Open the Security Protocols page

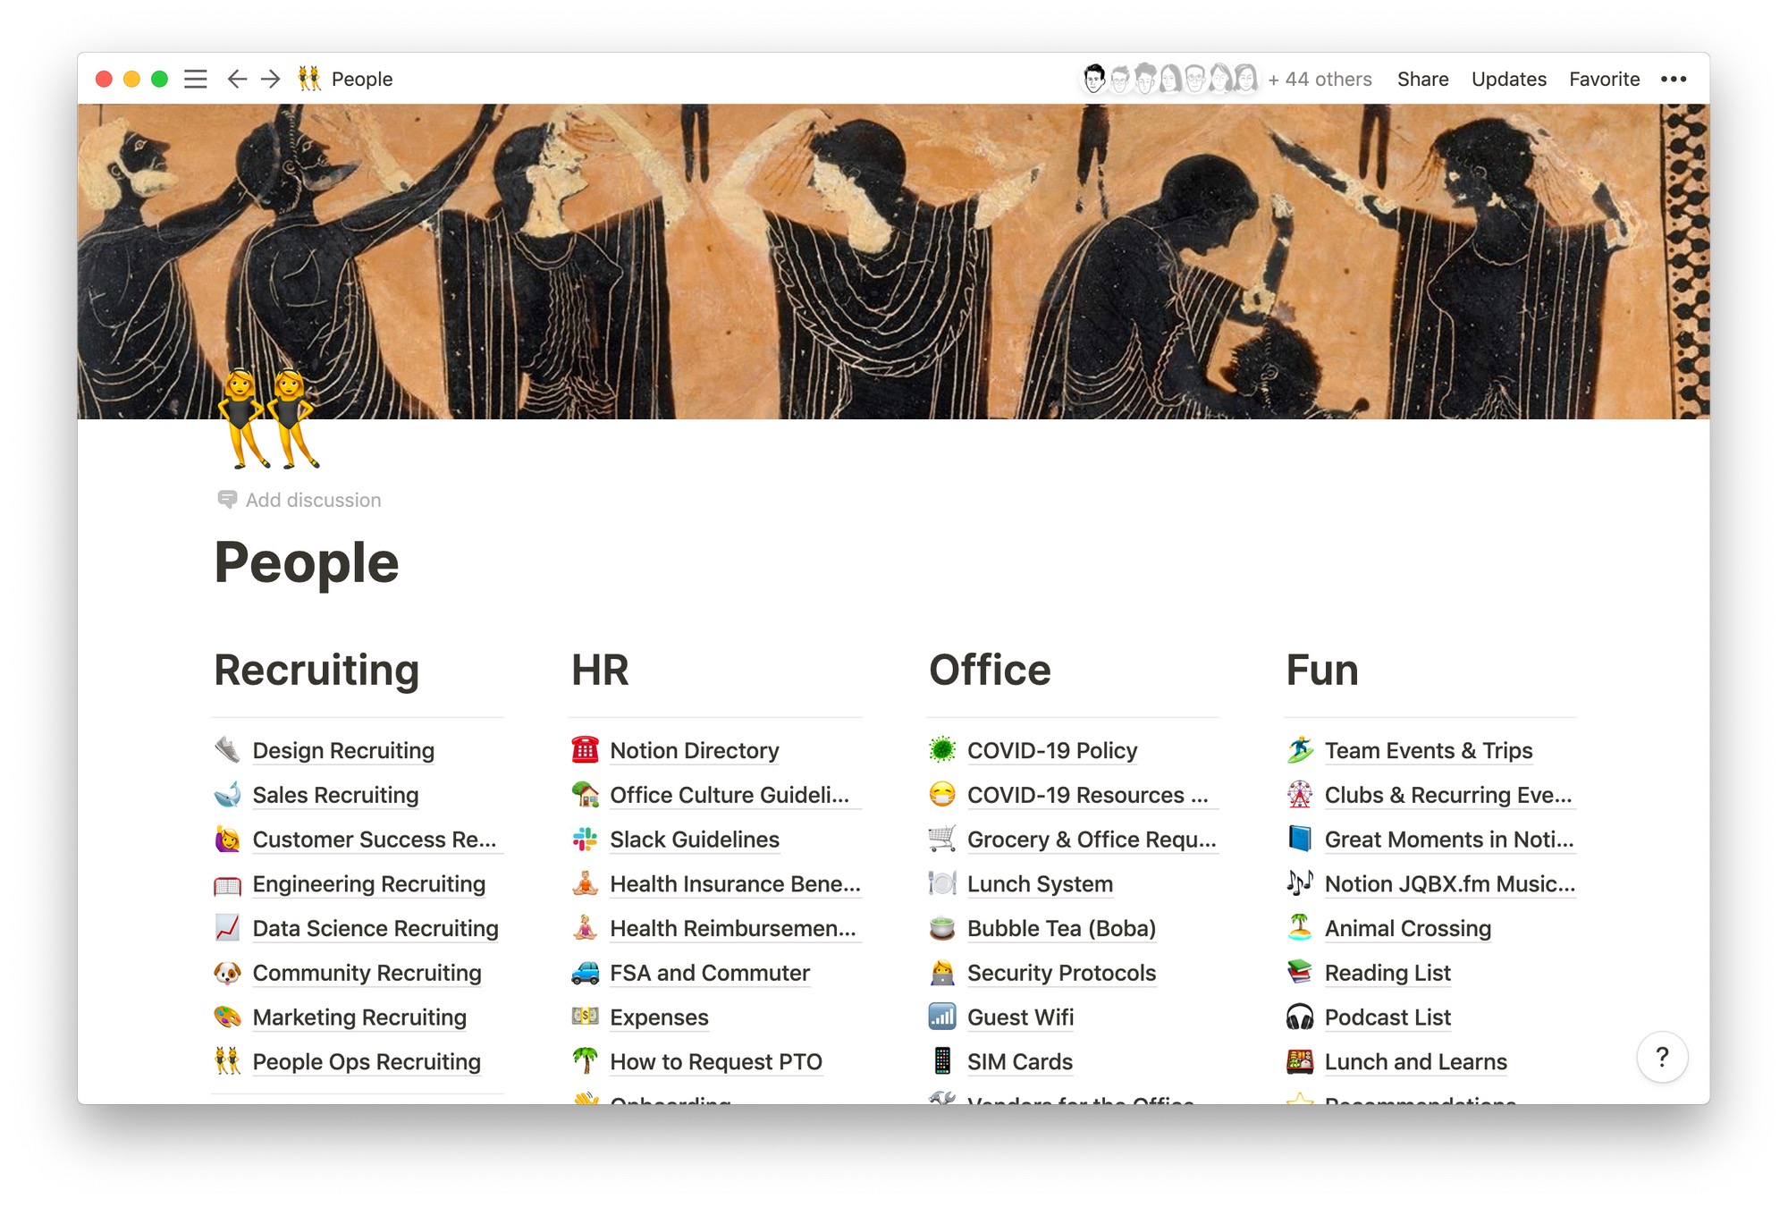[x=1061, y=972]
